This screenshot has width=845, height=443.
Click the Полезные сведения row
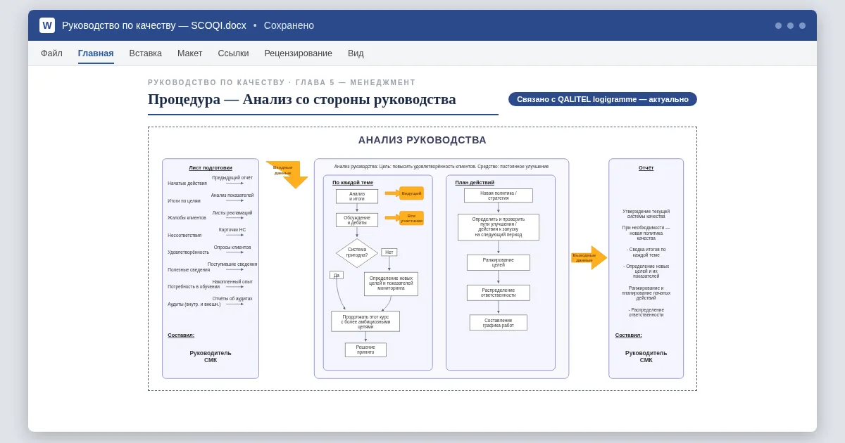click(189, 269)
